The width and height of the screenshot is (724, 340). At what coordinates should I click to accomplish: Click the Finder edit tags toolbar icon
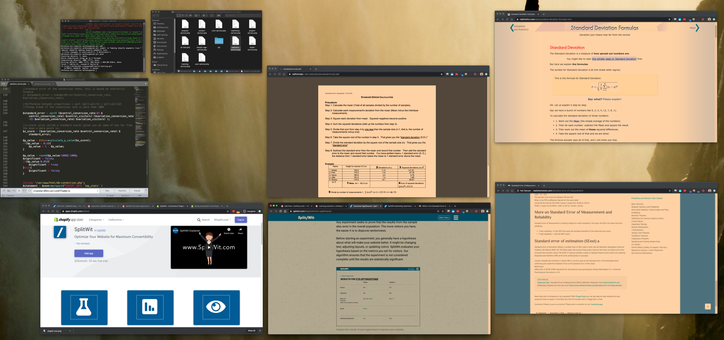(219, 16)
